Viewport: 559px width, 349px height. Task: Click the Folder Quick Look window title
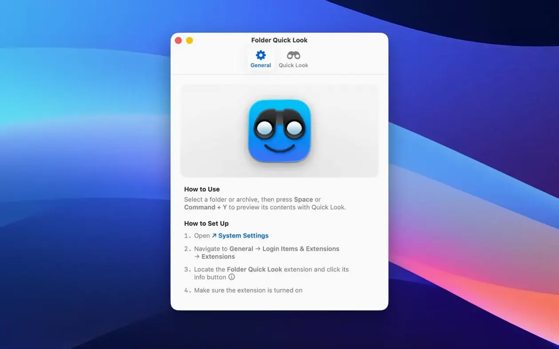point(279,40)
